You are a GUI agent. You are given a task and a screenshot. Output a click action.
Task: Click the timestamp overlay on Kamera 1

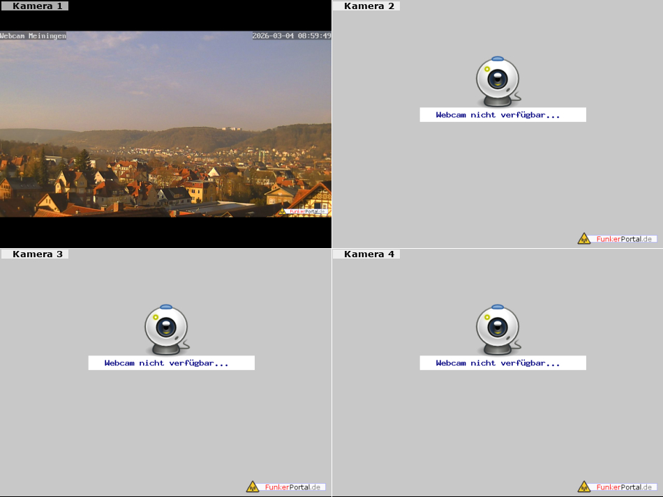point(292,36)
